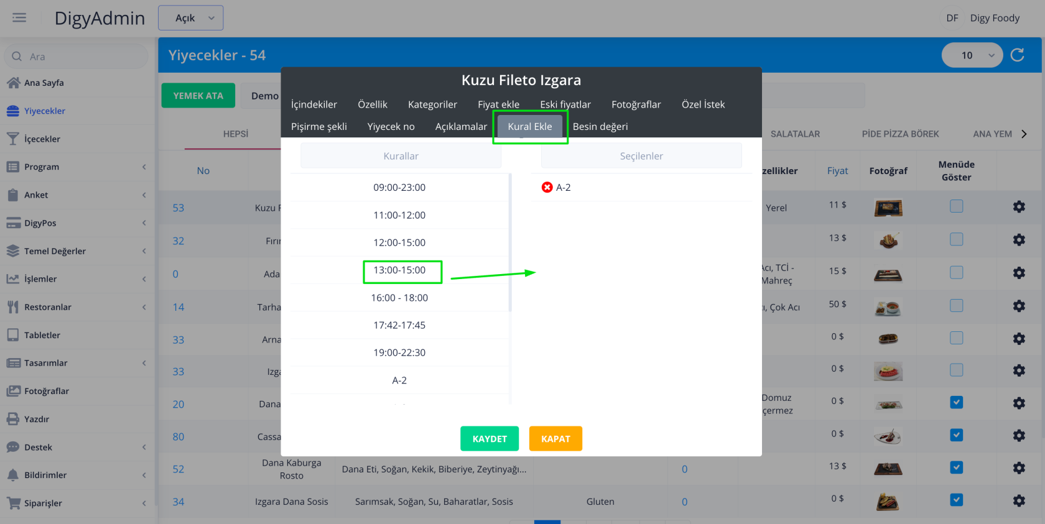Viewport: 1045px width, 524px height.
Task: Remove A-2 with the red X icon
Action: click(x=547, y=187)
